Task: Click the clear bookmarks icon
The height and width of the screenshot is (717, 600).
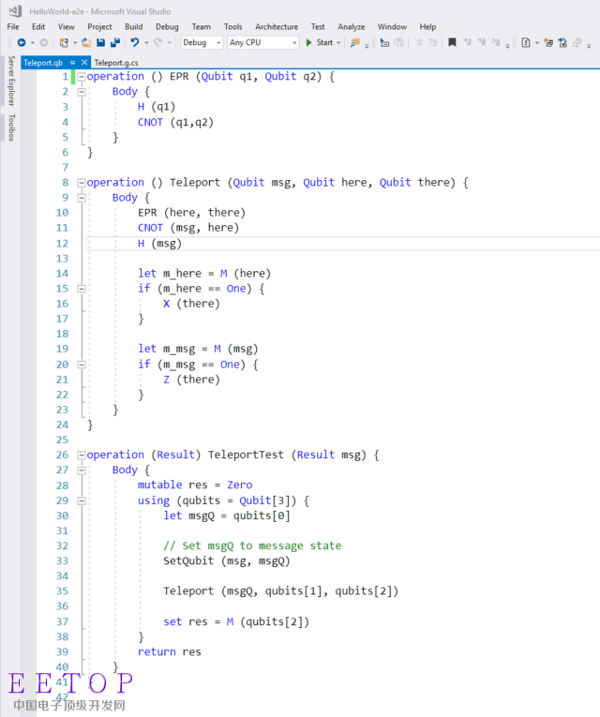Action: 496,42
